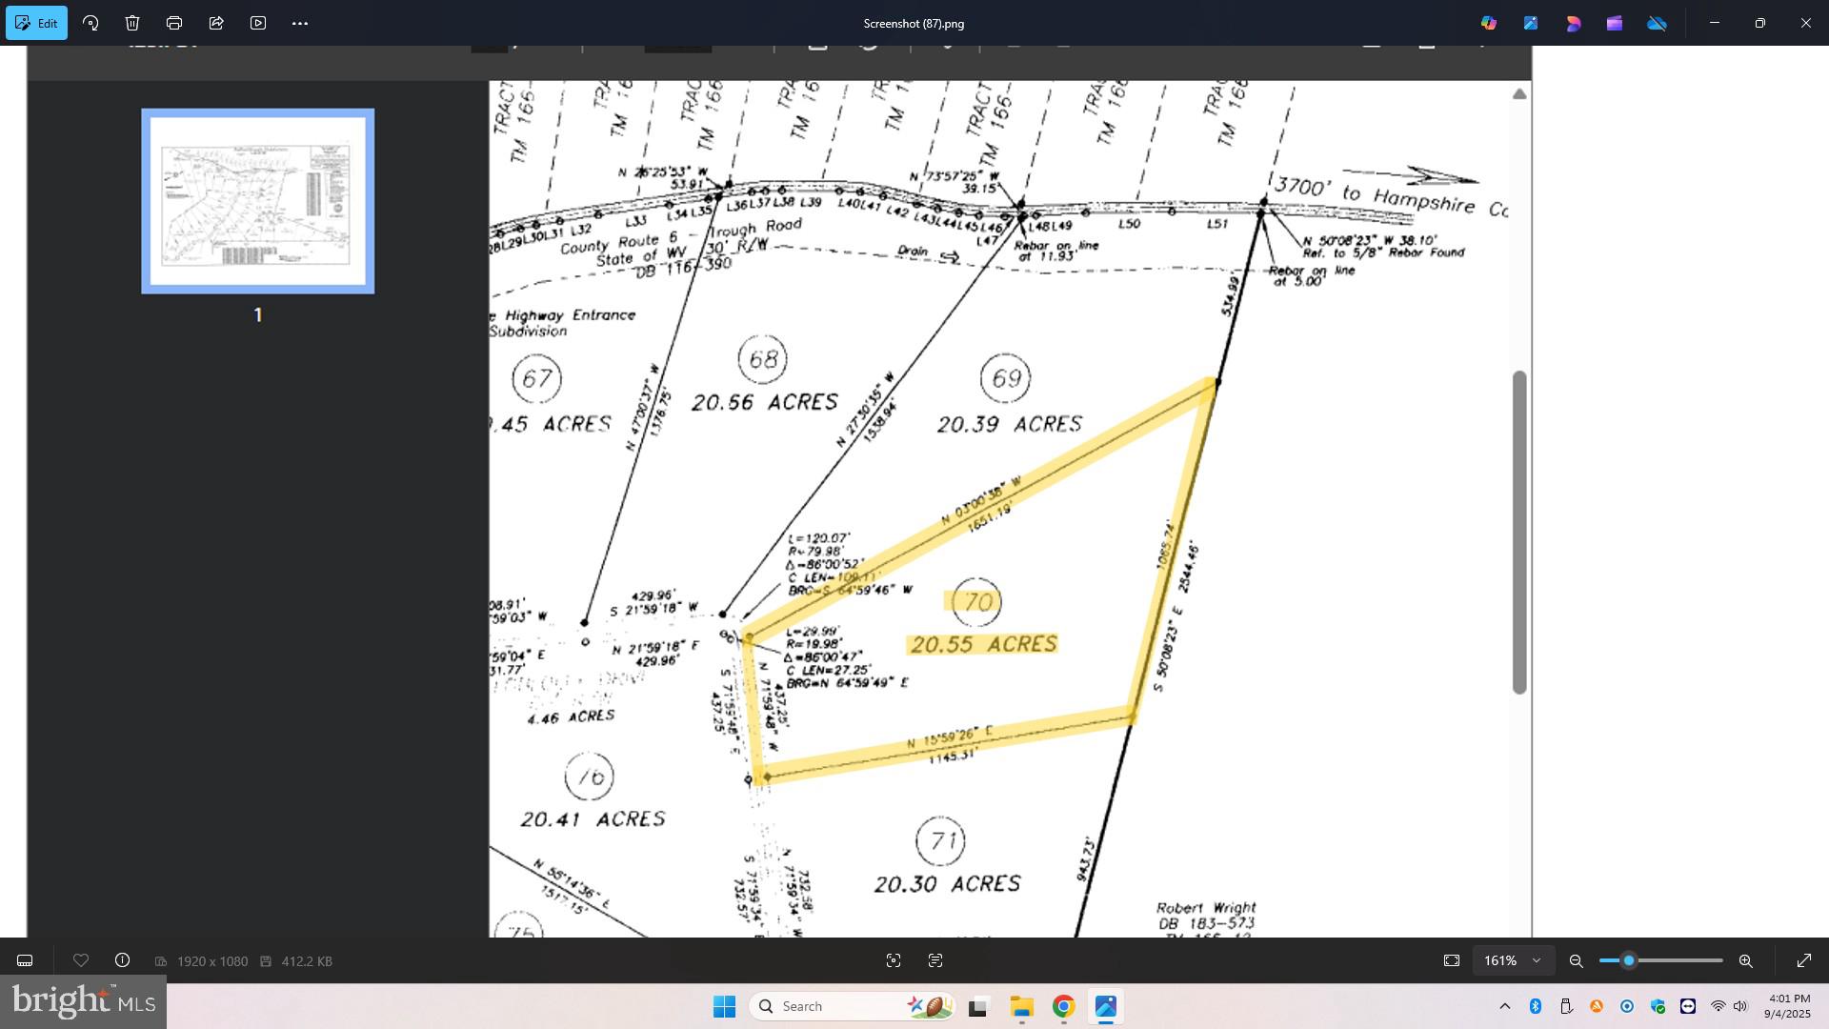Show file info with the info icon
This screenshot has height=1029, width=1829.
point(123,961)
